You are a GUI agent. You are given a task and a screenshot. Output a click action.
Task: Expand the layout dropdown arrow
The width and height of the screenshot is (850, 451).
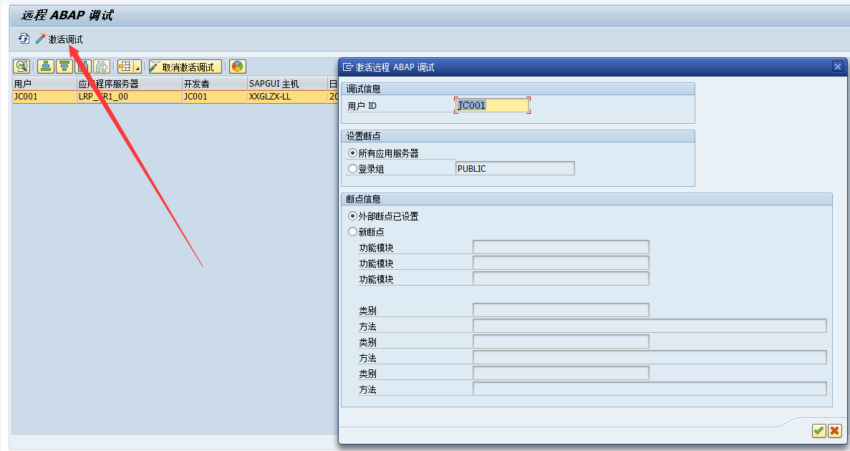click(x=137, y=68)
